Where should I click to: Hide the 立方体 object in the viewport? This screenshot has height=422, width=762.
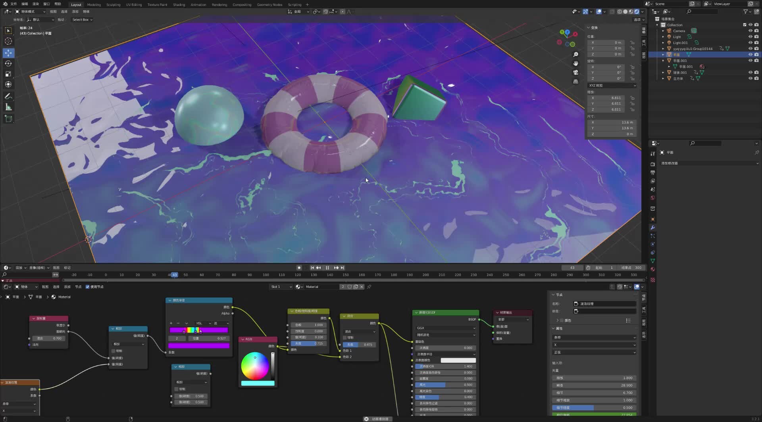(750, 79)
